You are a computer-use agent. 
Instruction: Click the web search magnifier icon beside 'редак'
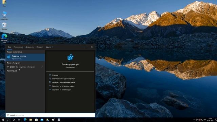pyautogui.click(x=8, y=67)
